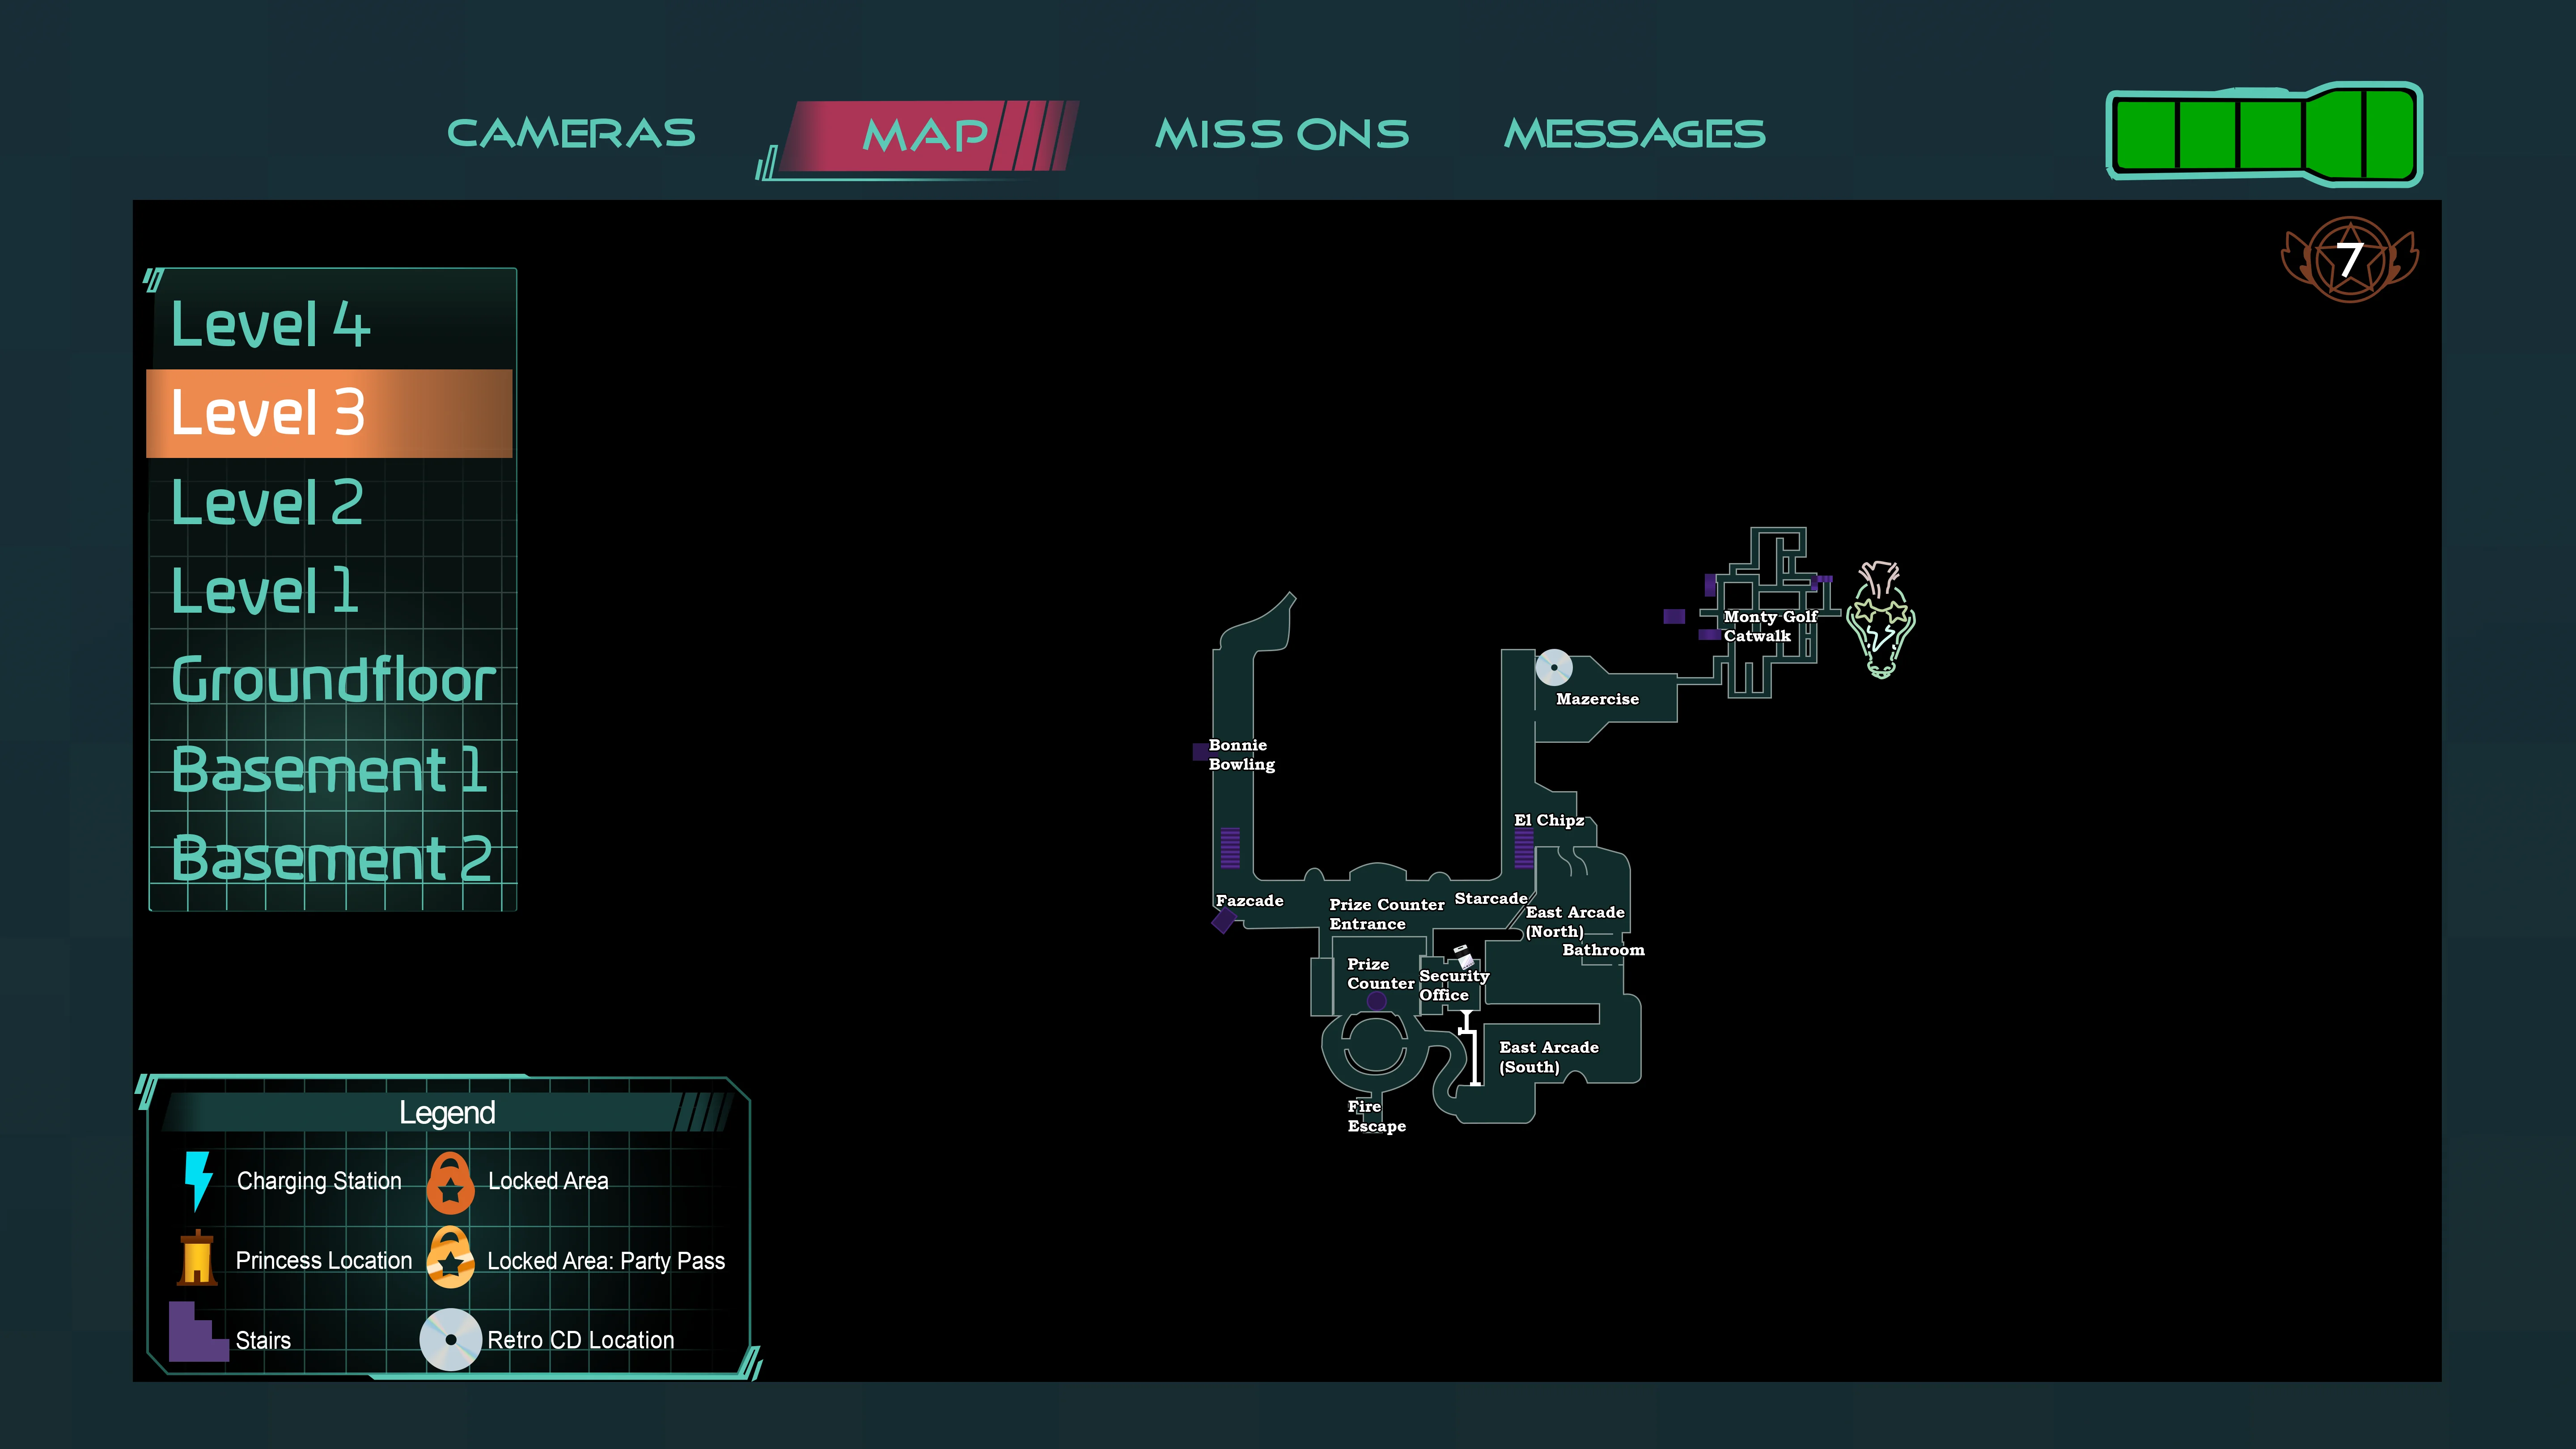Click the purple Stairs legend icon
Screen dimensions: 2576x1449
[x=198, y=1331]
